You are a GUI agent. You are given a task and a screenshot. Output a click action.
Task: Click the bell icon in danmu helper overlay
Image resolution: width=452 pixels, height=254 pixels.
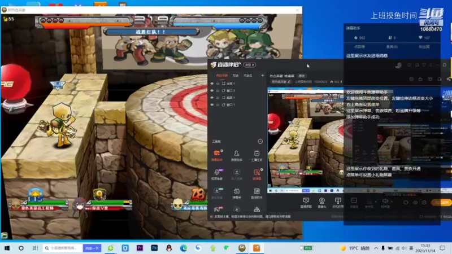[440, 79]
